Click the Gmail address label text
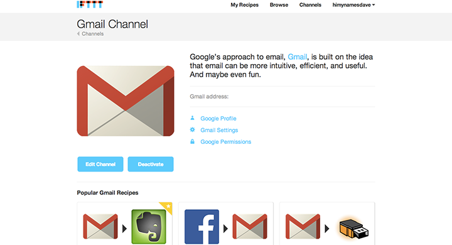This screenshot has width=452, height=245. pyautogui.click(x=209, y=97)
